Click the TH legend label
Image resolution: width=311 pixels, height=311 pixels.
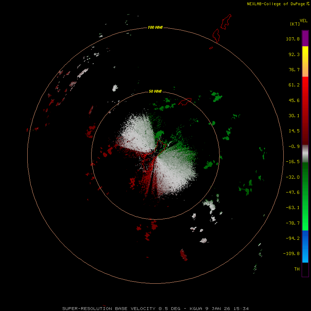point(297,269)
